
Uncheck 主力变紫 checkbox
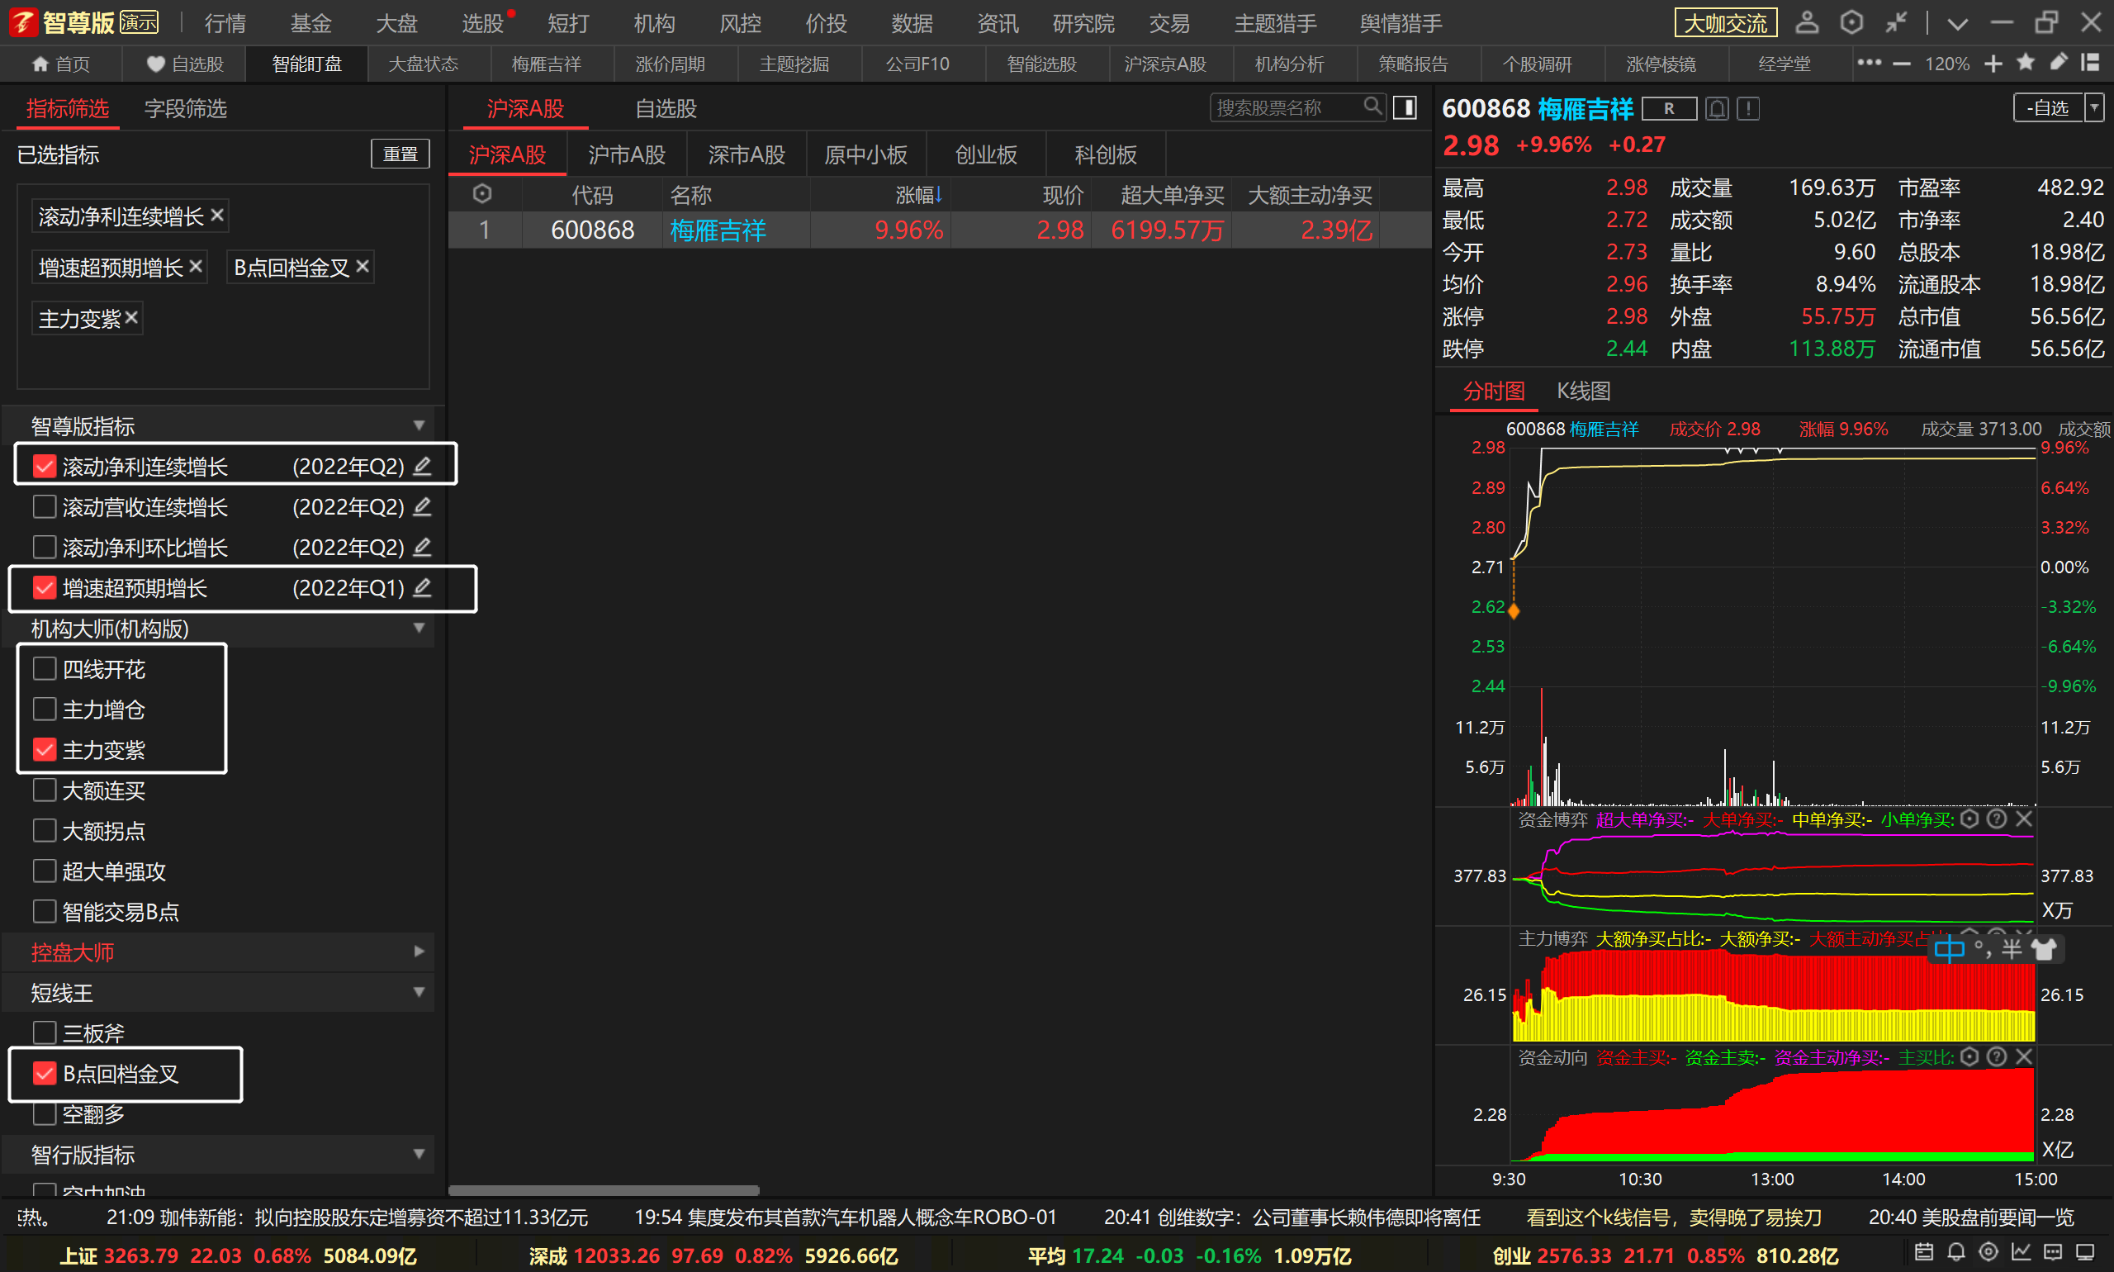pos(45,749)
